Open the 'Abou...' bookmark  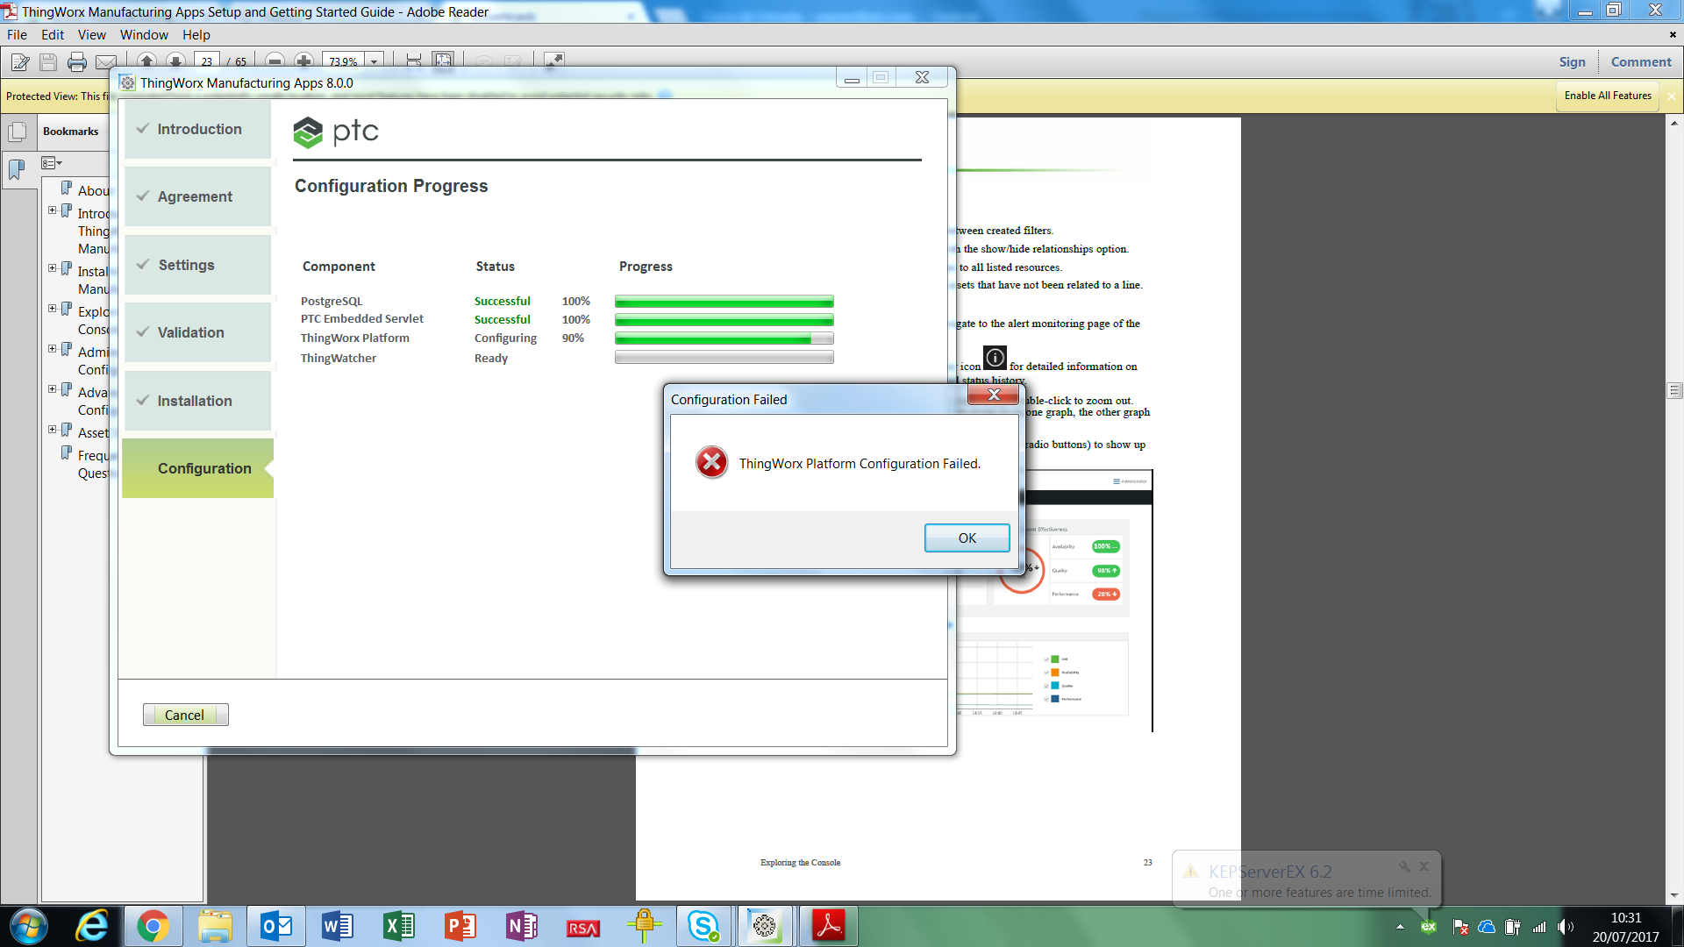(93, 190)
